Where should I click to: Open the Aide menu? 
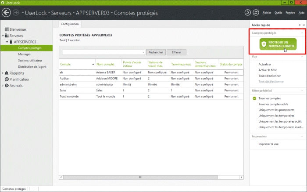click(301, 13)
